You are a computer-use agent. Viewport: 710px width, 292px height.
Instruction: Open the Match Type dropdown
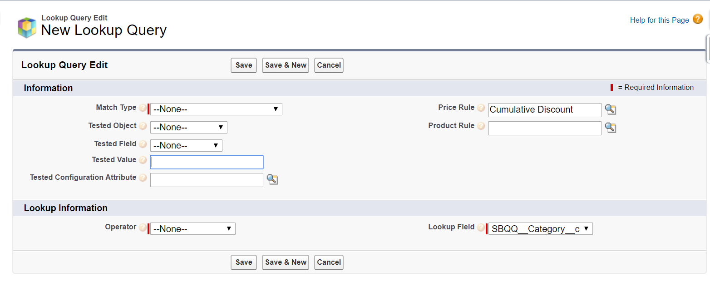[x=216, y=109]
